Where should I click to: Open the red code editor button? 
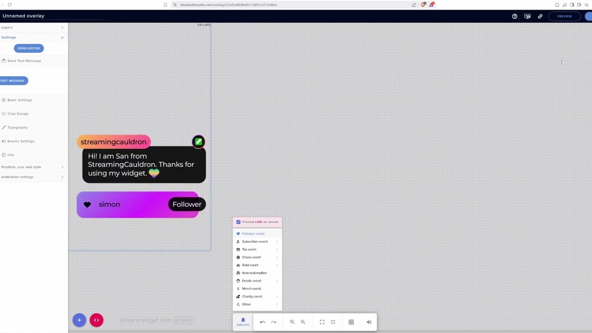(x=96, y=320)
